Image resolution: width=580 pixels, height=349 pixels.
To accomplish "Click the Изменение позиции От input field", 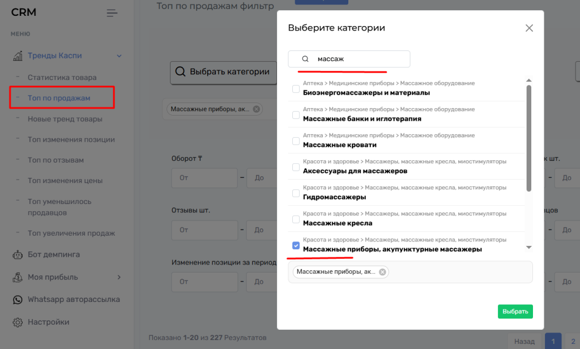I will (204, 282).
